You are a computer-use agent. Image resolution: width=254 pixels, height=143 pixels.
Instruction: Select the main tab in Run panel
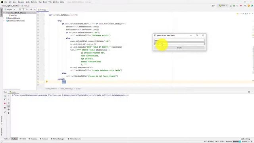[x=13, y=92]
